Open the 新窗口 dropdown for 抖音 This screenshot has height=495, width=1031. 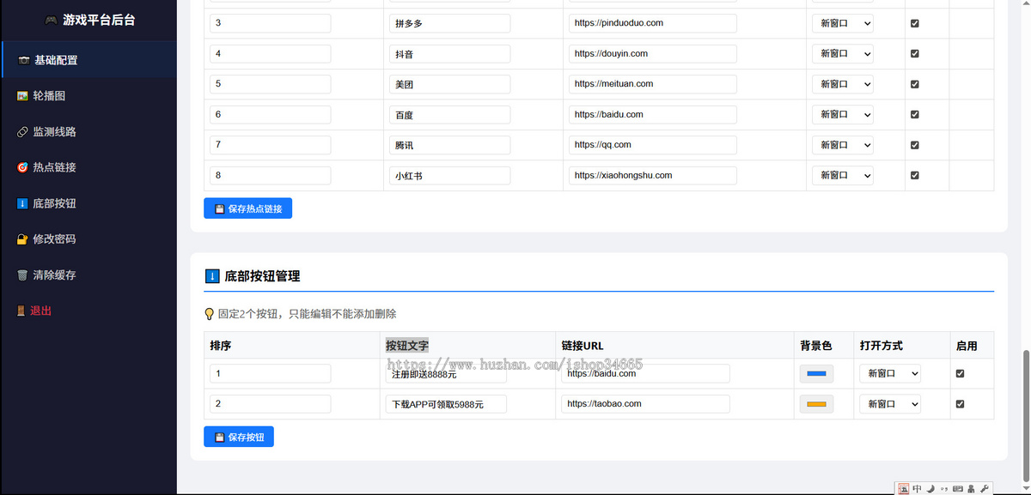point(843,53)
